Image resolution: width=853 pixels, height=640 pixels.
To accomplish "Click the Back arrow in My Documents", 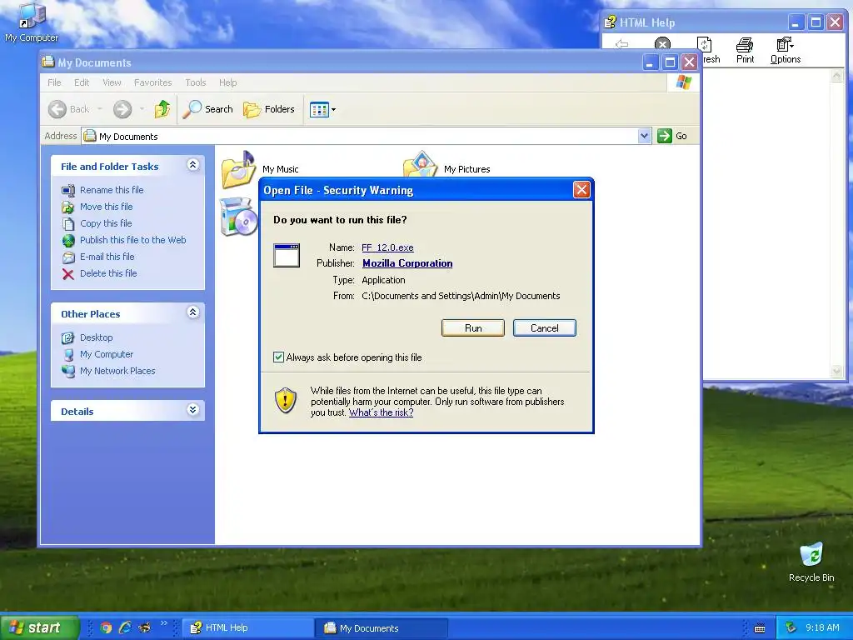I will point(57,109).
